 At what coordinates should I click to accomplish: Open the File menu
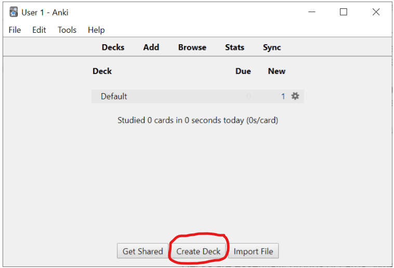pyautogui.click(x=15, y=30)
